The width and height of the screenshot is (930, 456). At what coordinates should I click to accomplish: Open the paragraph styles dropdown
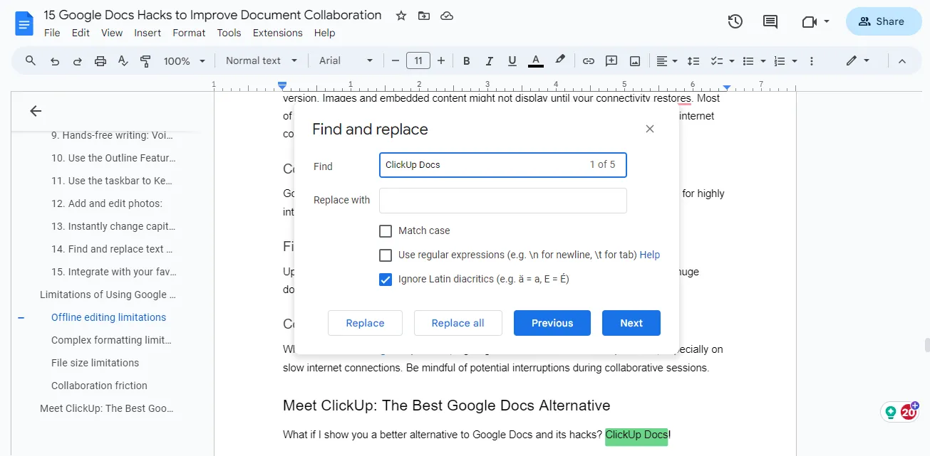259,60
